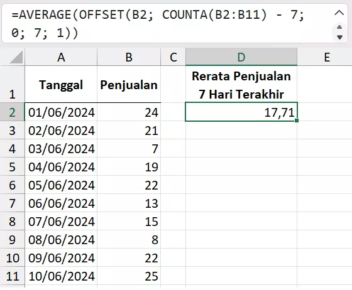Select row 8 header

tap(12, 221)
